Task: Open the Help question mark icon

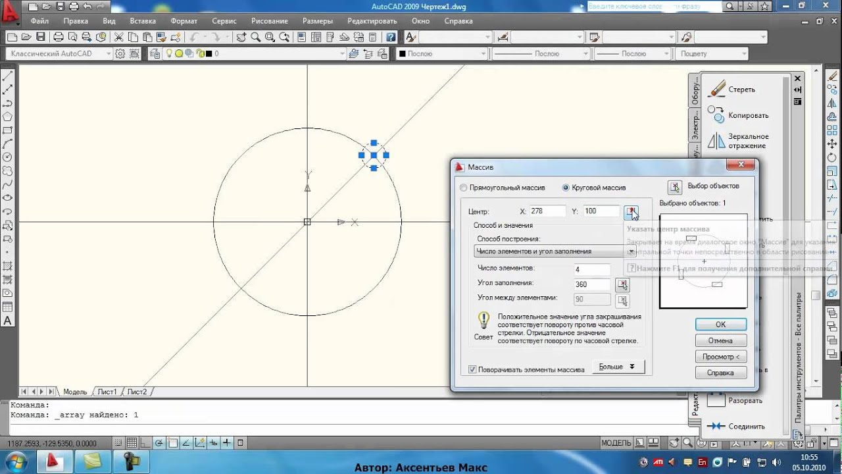Action: pyautogui.click(x=391, y=37)
